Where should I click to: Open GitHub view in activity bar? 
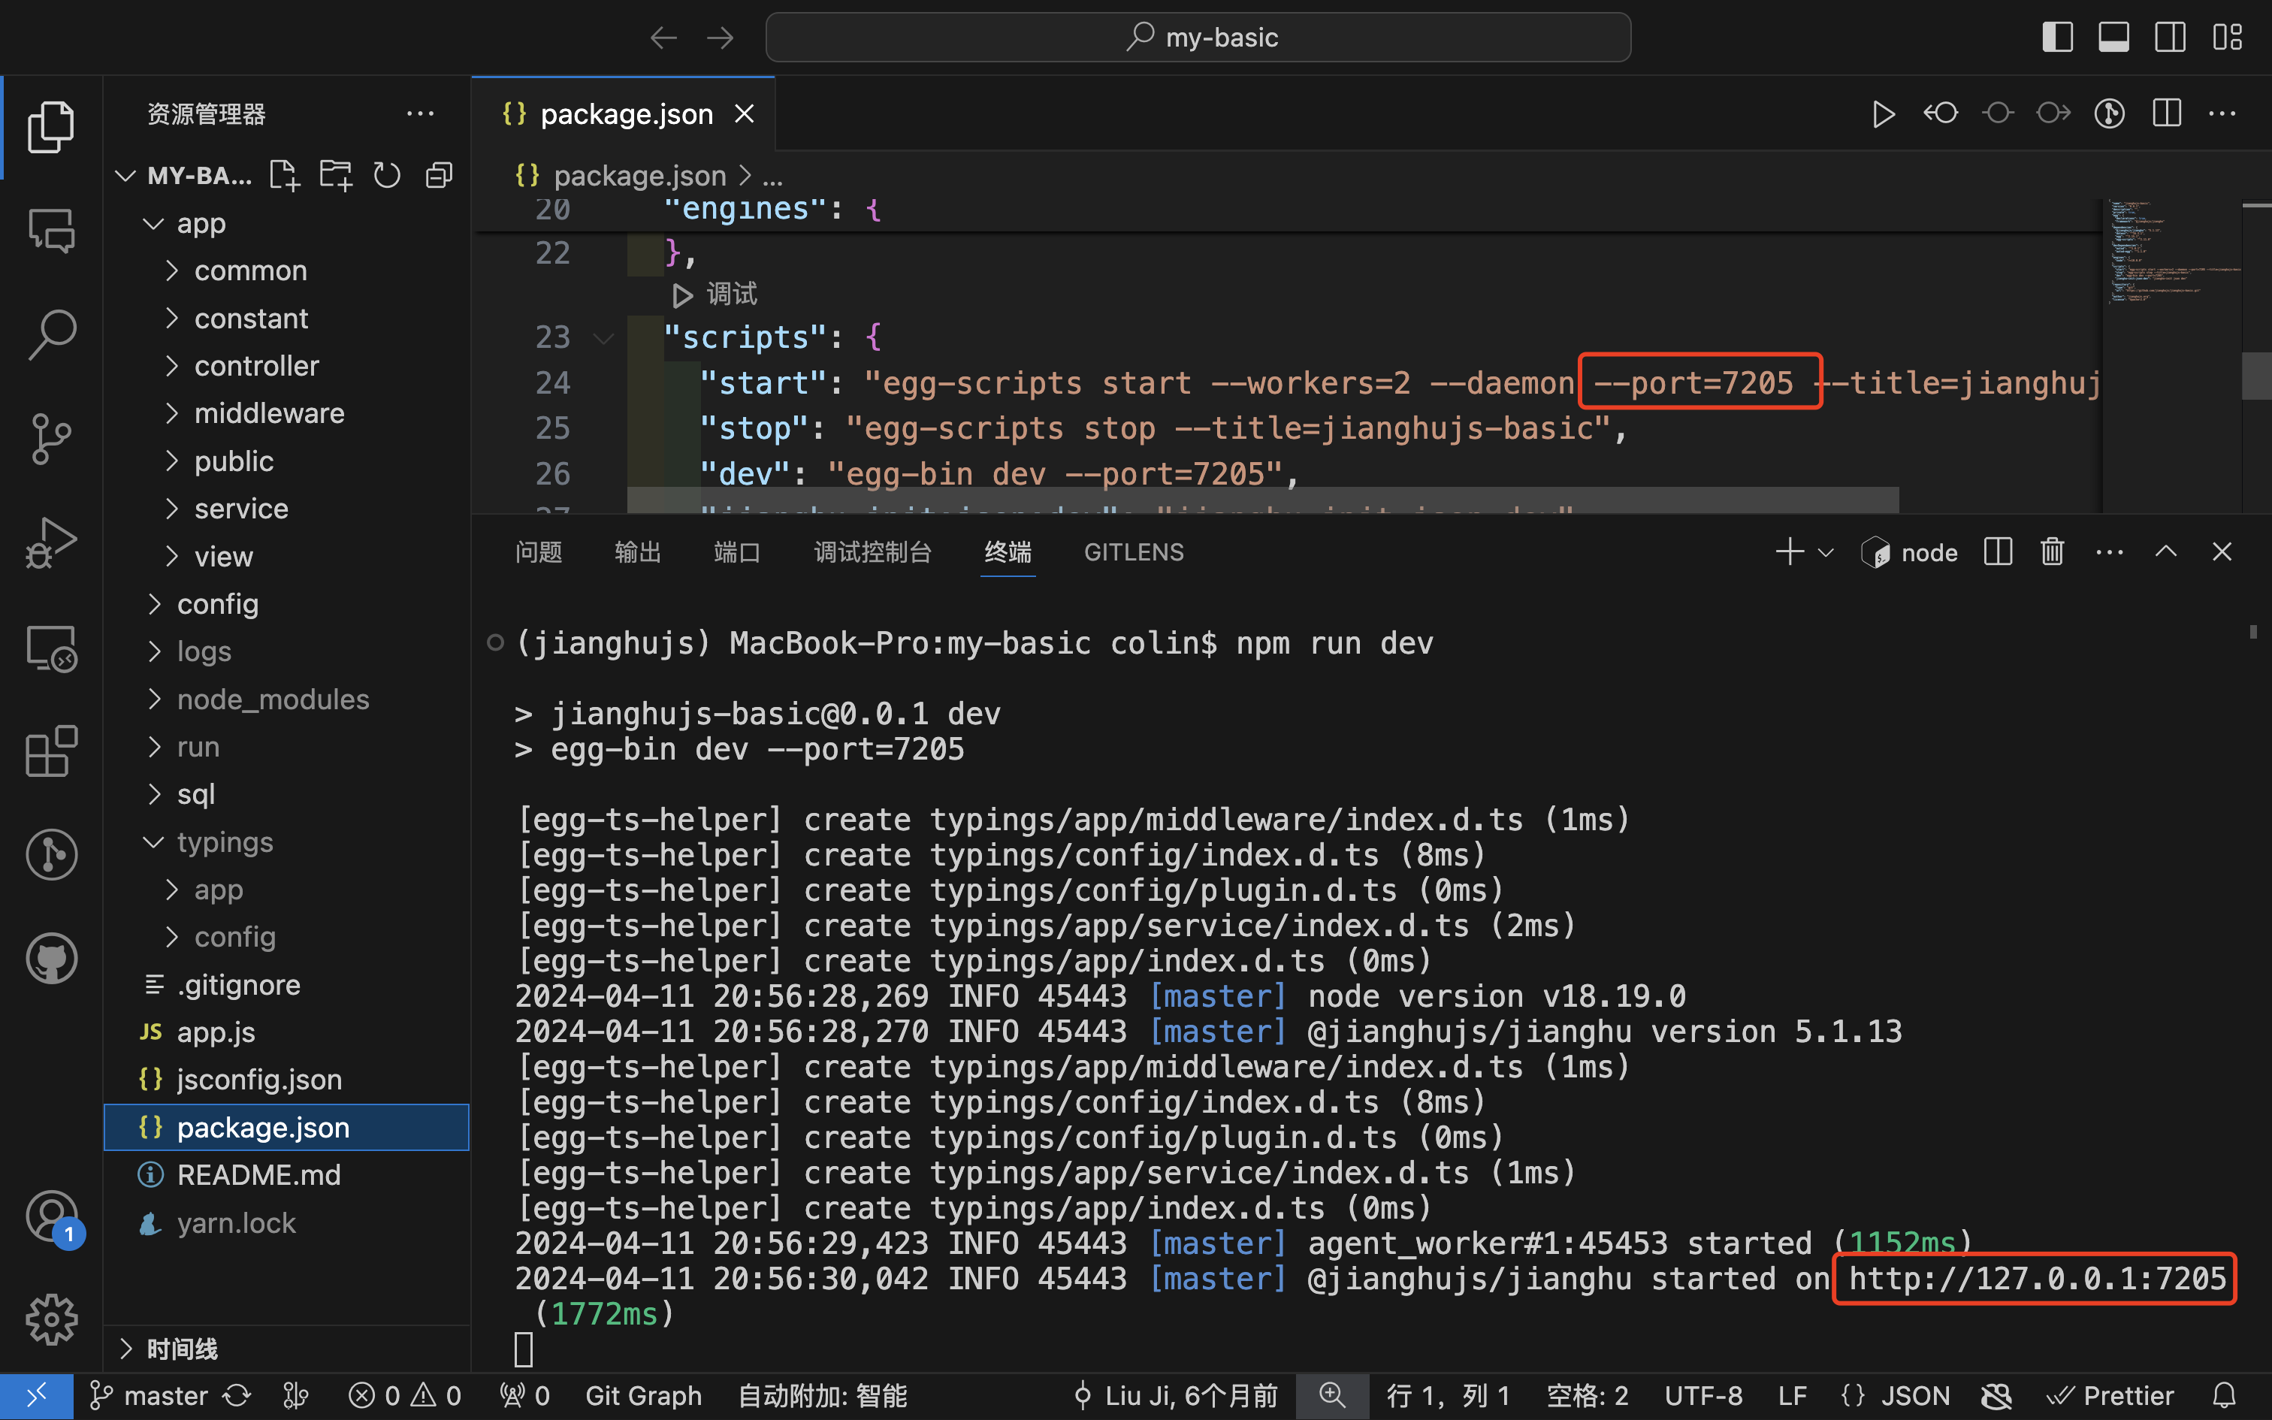coord(50,959)
